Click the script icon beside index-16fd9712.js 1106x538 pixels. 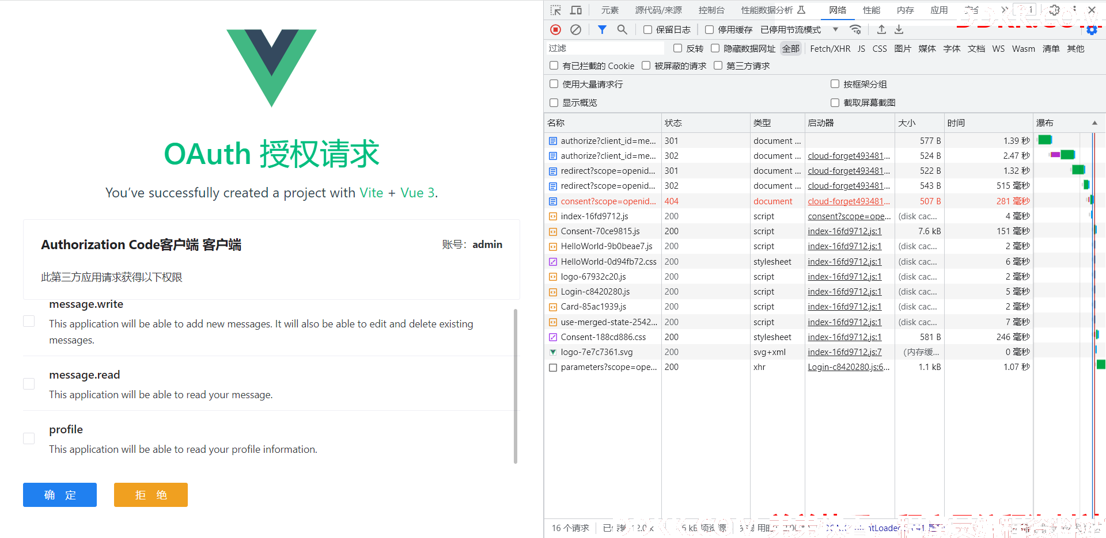(x=553, y=216)
